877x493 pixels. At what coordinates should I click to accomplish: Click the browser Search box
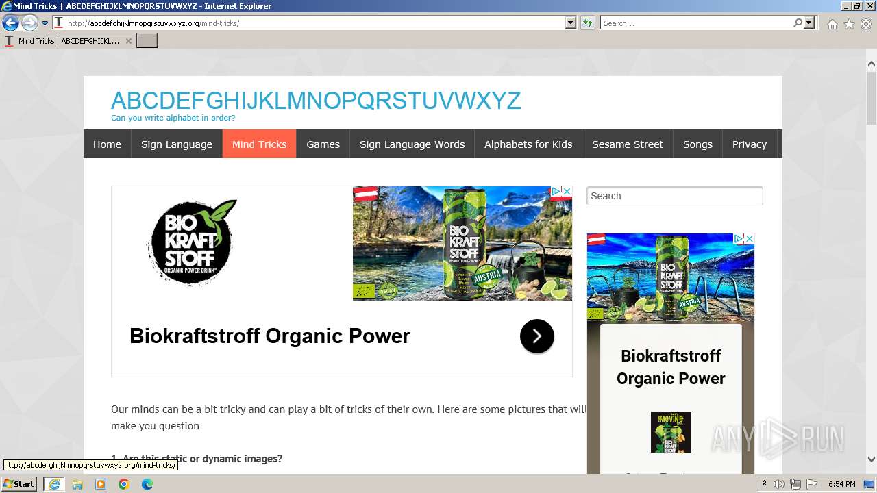[x=696, y=23]
